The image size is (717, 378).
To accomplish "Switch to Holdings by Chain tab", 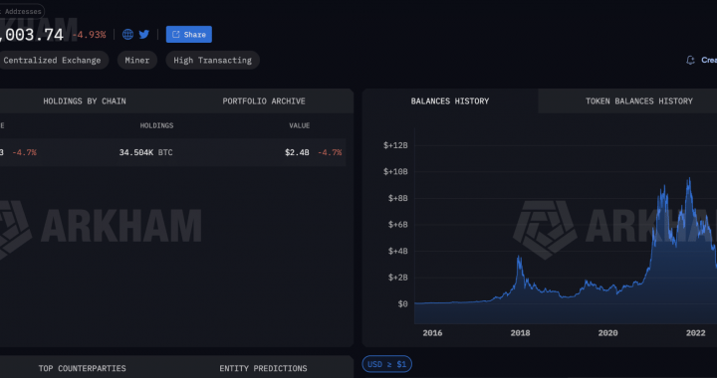I will (x=85, y=100).
